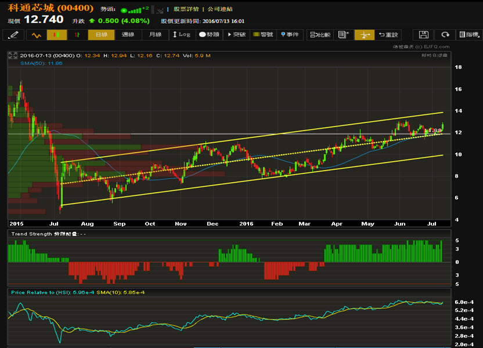Viewport: 483px width, 348px height.
Task: Toggle the 突破 breakout markers
Action: [236, 35]
